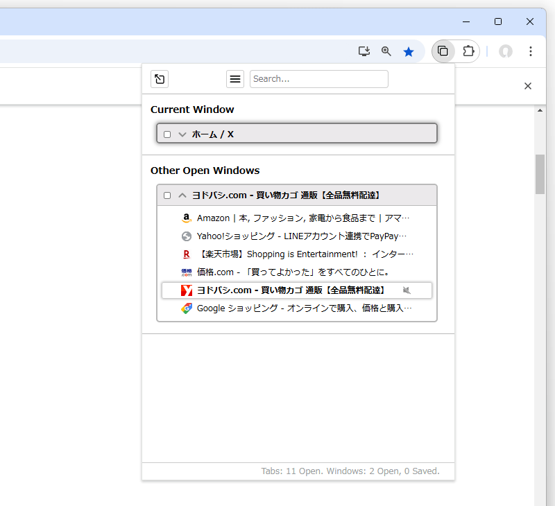The image size is (555, 506).
Task: Switch to 価格.com tab
Action: (297, 272)
